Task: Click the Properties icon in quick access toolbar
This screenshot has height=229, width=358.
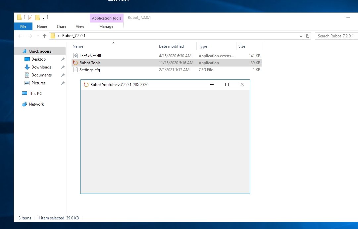Action: 30,18
